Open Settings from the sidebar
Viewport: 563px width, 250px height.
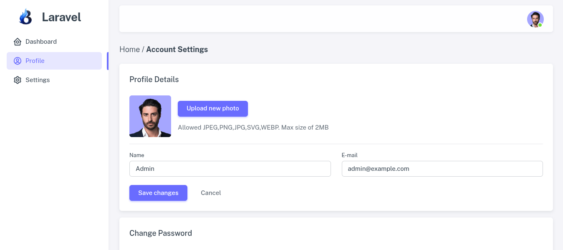38,80
